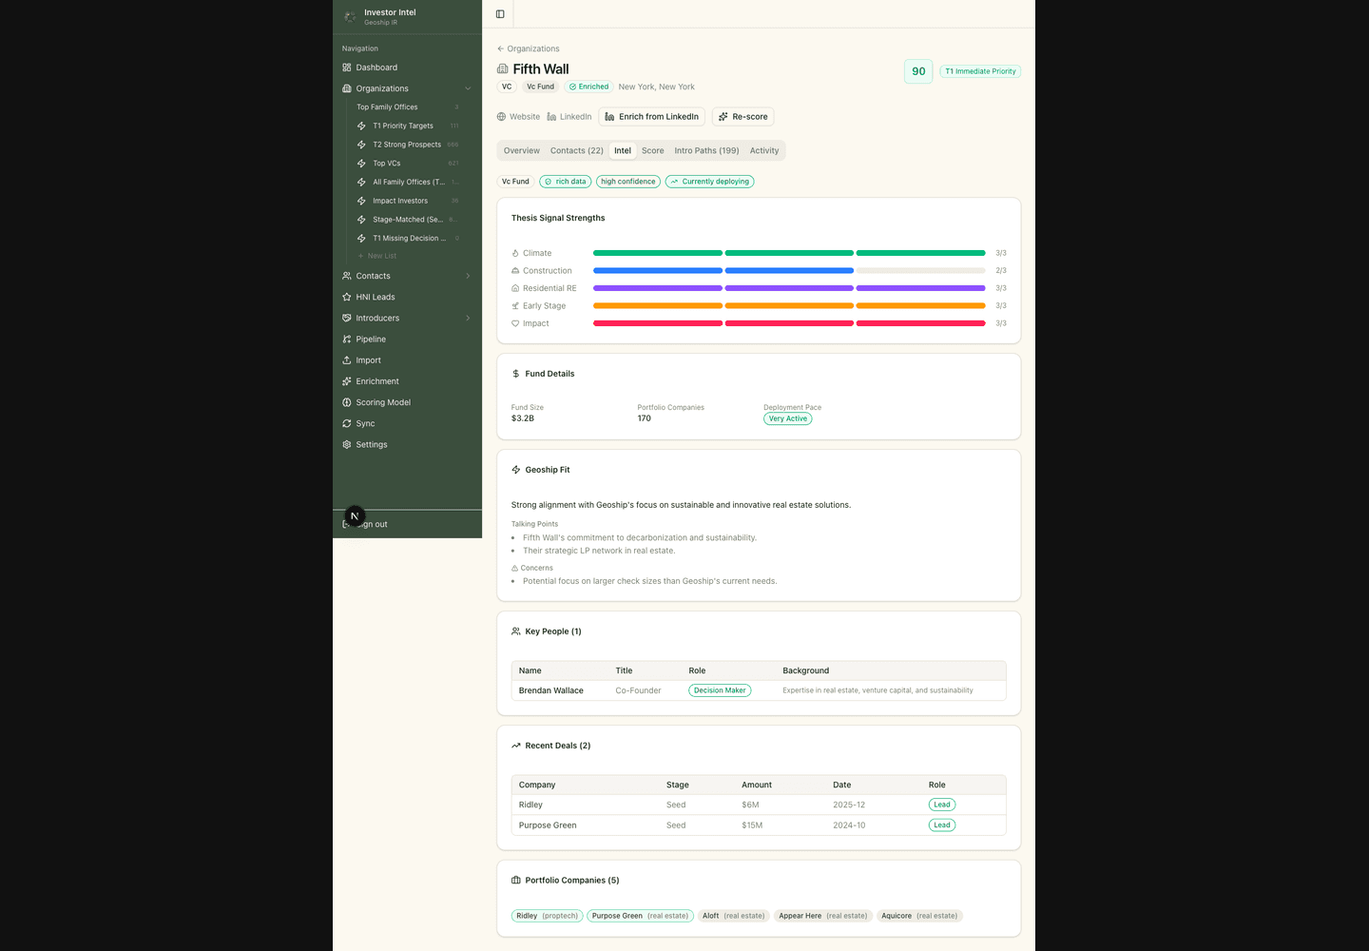This screenshot has width=1369, height=951.
Task: Click the Appear Here portfolio chip
Action: pyautogui.click(x=823, y=916)
